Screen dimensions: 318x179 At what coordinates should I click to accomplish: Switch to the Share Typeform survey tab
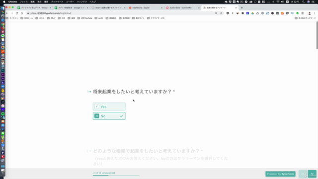pyautogui.click(x=108, y=8)
